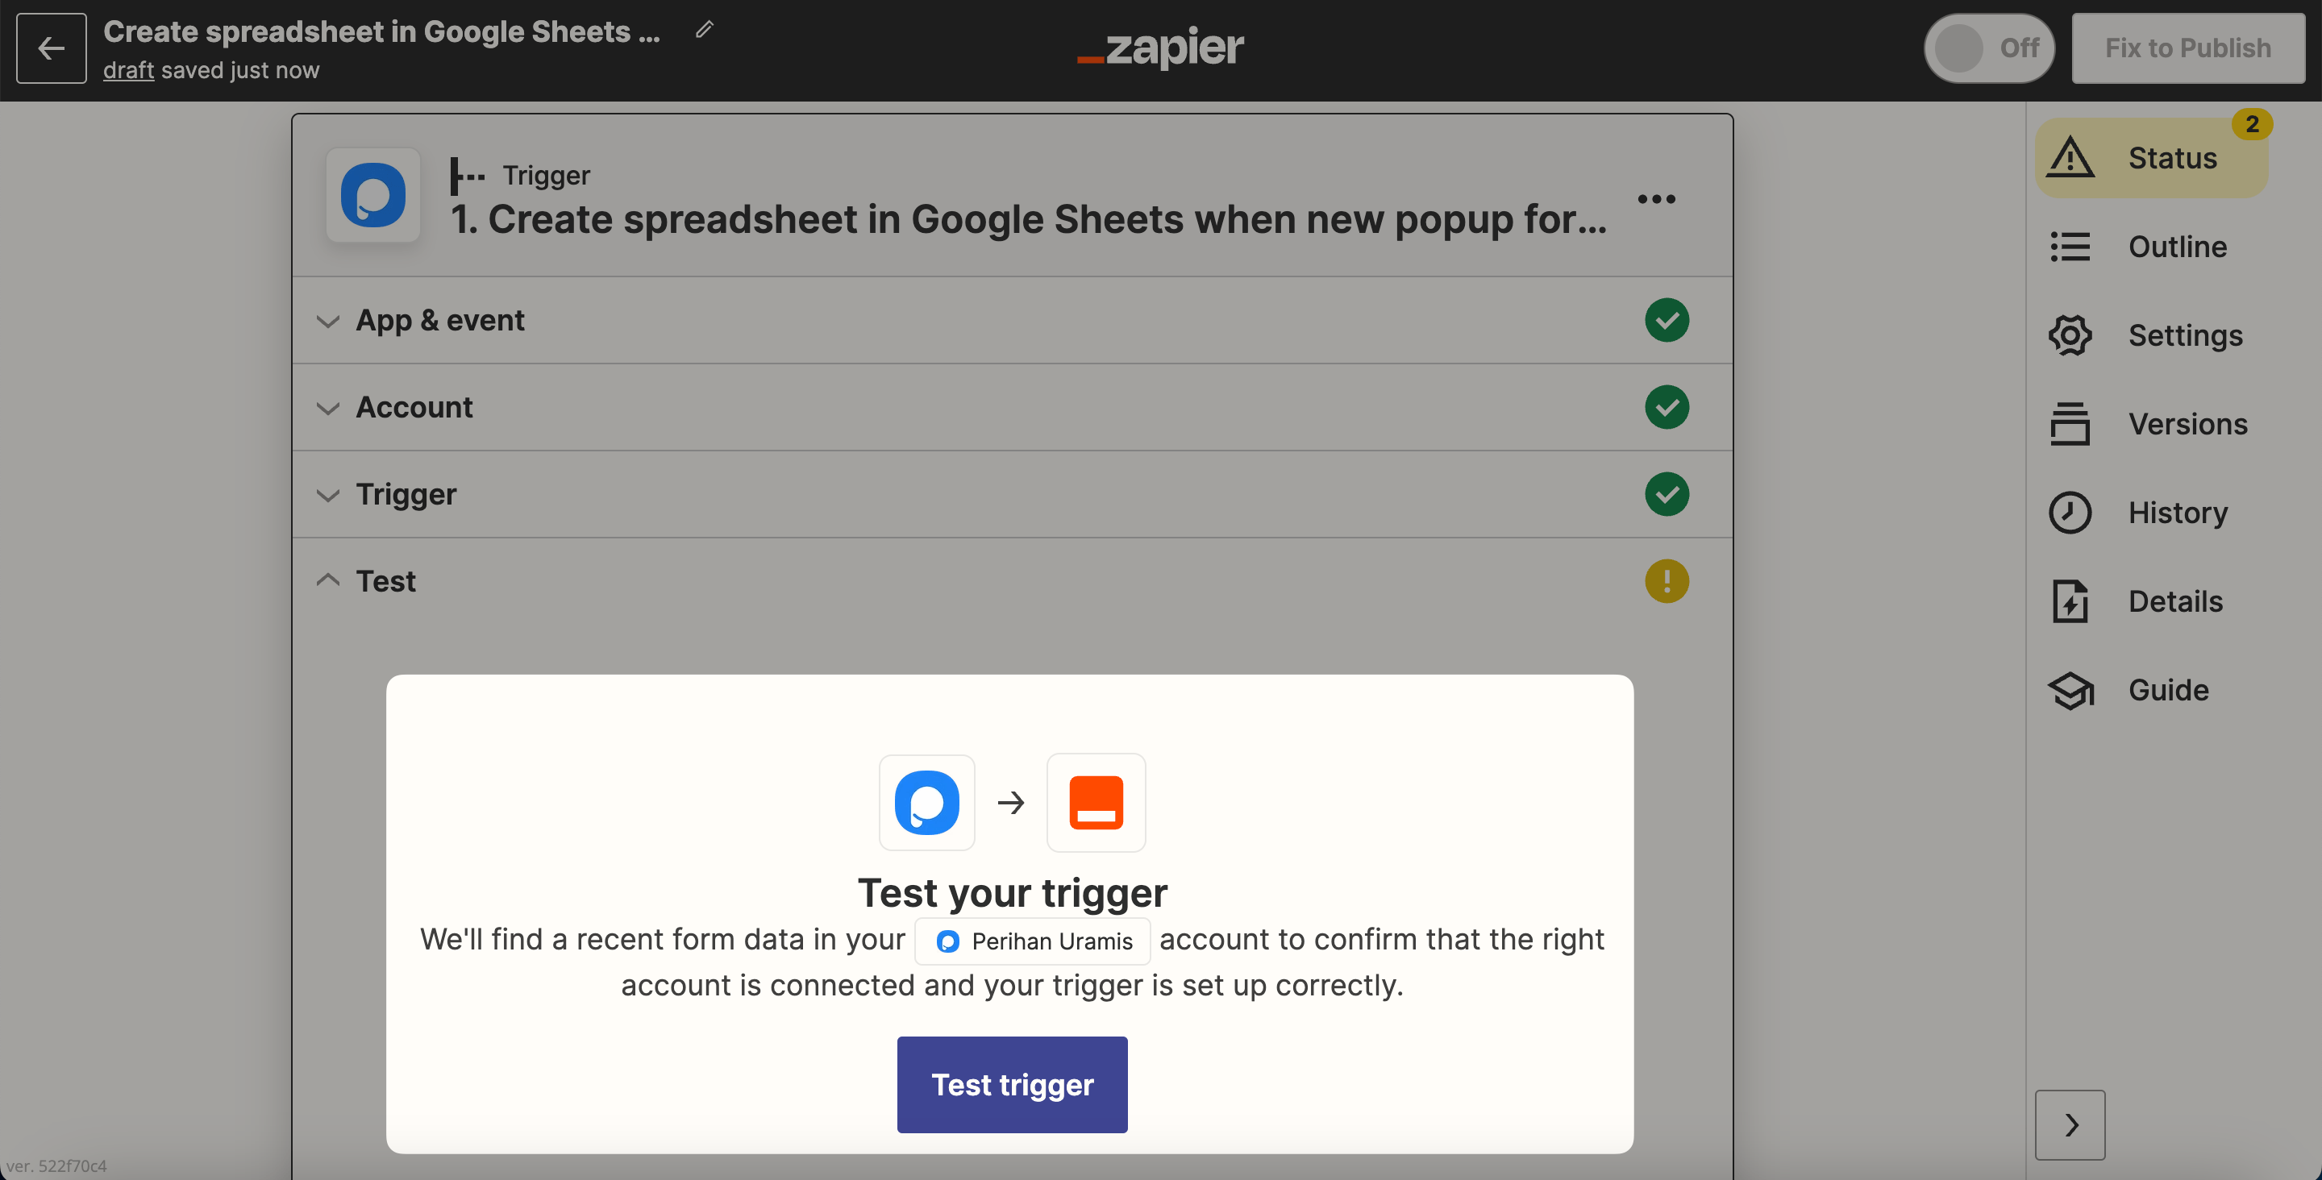2322x1180 pixels.
Task: Click the Fix to Publish button
Action: [2187, 48]
